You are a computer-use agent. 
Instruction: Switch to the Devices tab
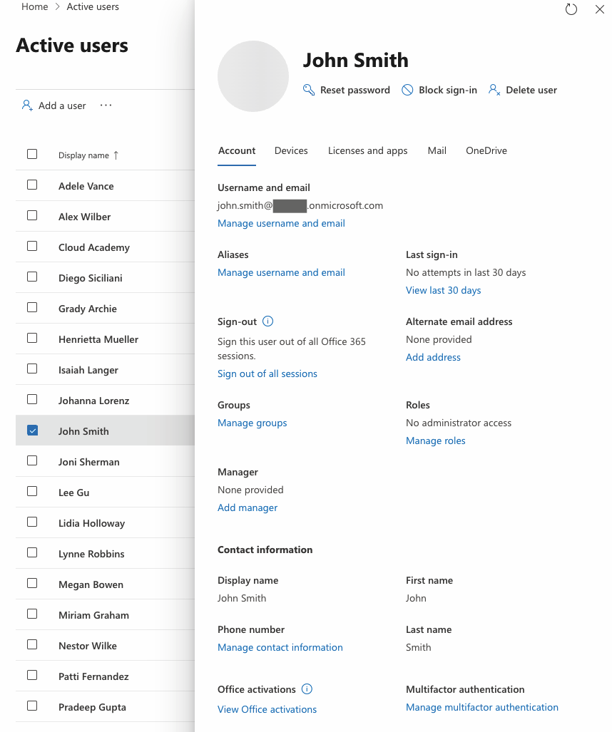pos(291,150)
